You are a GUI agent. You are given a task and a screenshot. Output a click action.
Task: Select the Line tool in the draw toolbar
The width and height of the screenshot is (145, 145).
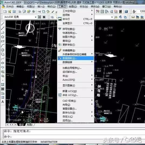pyautogui.click(x=3, y=24)
